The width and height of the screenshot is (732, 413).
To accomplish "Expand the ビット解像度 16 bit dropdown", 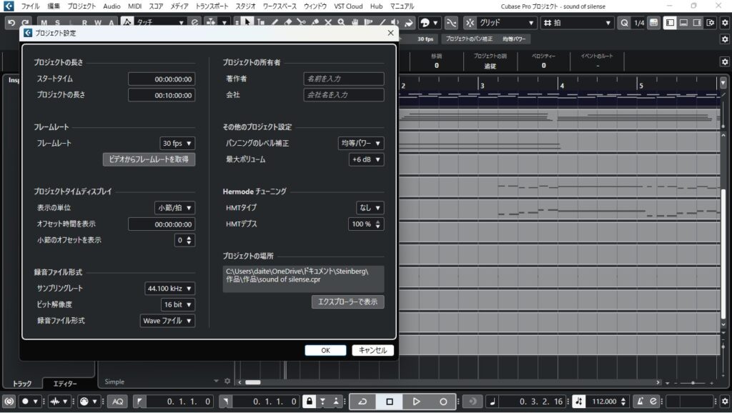I will [x=177, y=305].
